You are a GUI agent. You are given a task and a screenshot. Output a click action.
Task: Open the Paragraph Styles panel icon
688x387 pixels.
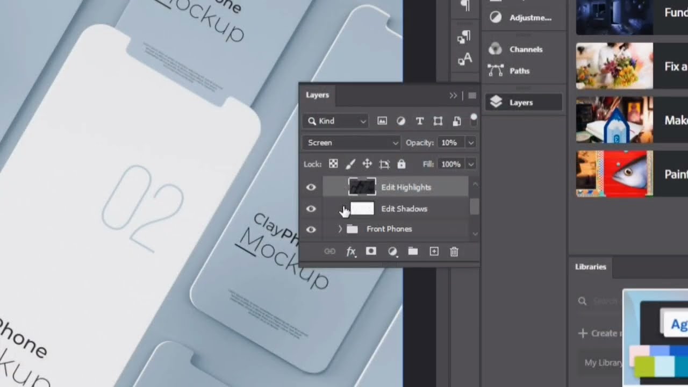(x=464, y=37)
